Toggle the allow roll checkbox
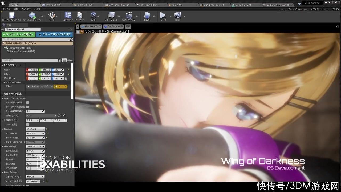 coord(27,125)
